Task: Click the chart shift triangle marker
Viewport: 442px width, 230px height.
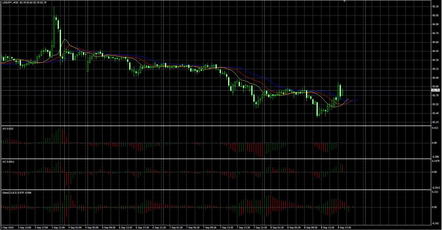Action: 345,1
